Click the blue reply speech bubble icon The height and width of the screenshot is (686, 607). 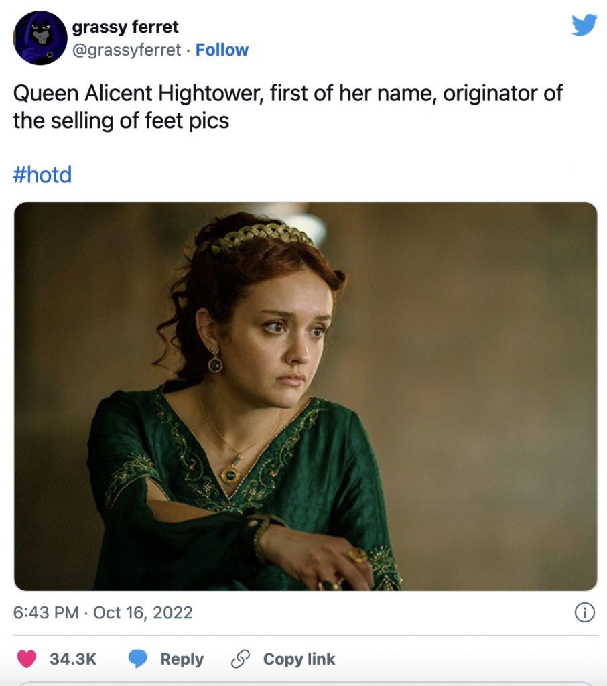[138, 659]
